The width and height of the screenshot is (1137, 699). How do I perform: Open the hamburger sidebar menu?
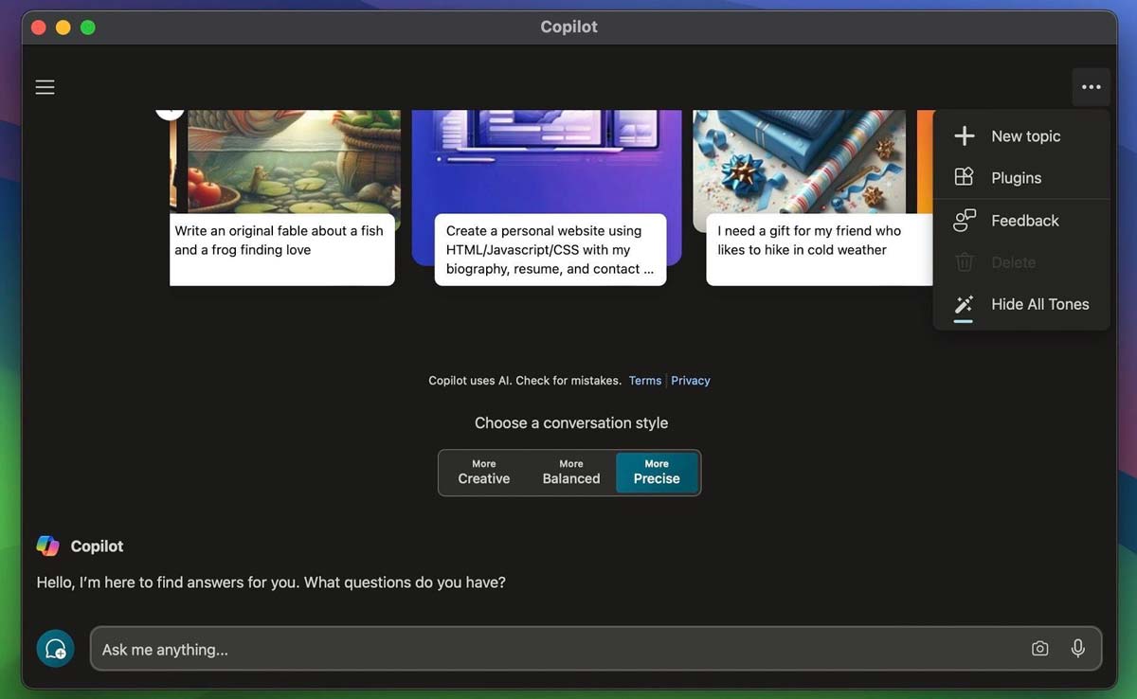(45, 87)
